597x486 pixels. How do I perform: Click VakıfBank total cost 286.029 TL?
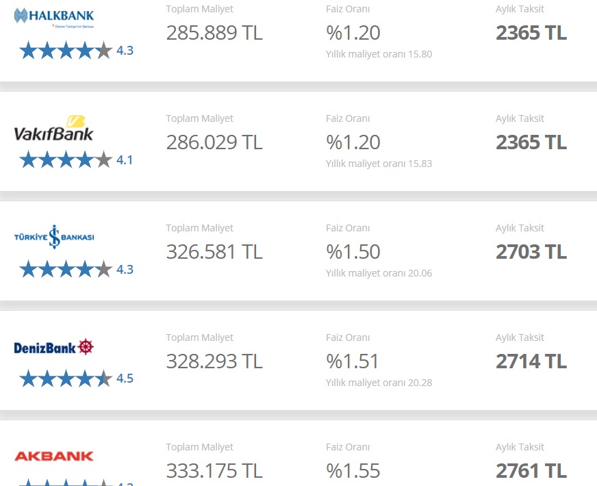point(214,142)
